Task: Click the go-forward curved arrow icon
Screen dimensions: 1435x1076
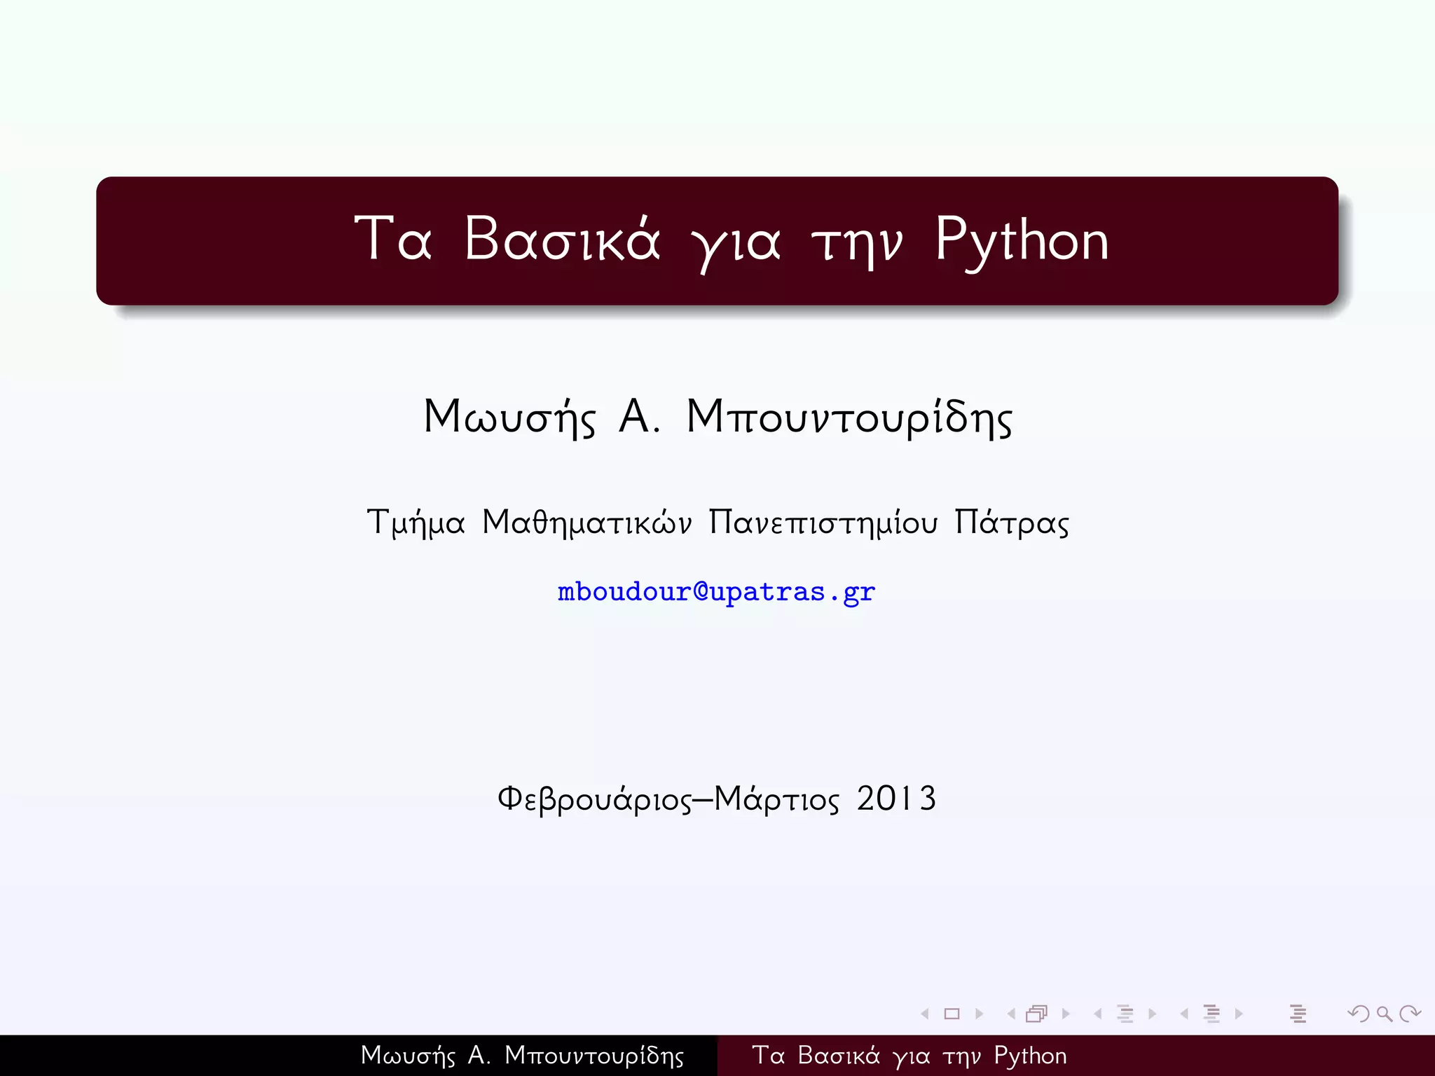Action: (x=1409, y=1014)
